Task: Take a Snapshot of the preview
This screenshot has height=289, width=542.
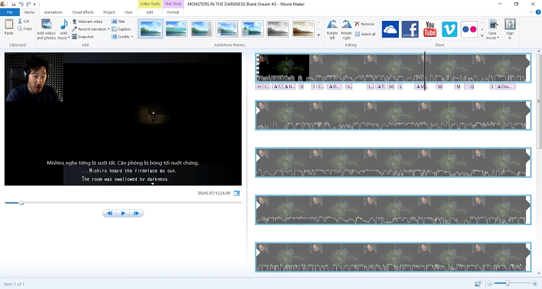Action: [x=83, y=37]
